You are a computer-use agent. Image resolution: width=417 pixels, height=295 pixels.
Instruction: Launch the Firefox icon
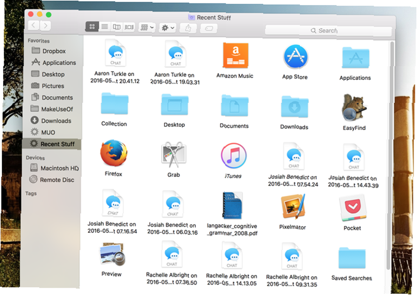click(x=114, y=153)
